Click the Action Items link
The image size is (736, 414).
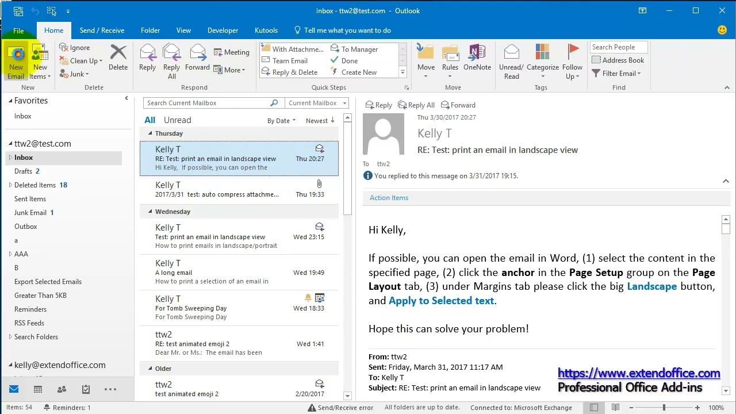[x=389, y=197]
